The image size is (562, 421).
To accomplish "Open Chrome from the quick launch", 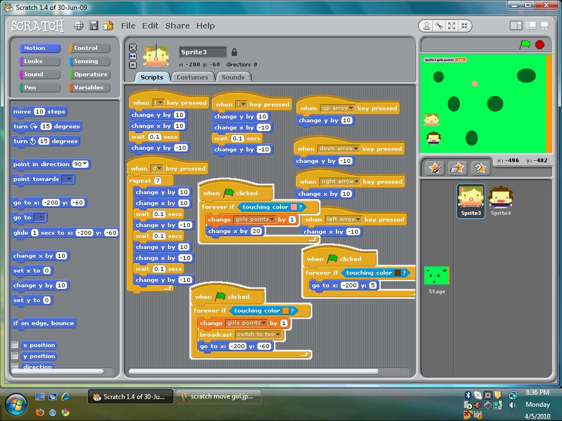I will pyautogui.click(x=65, y=412).
